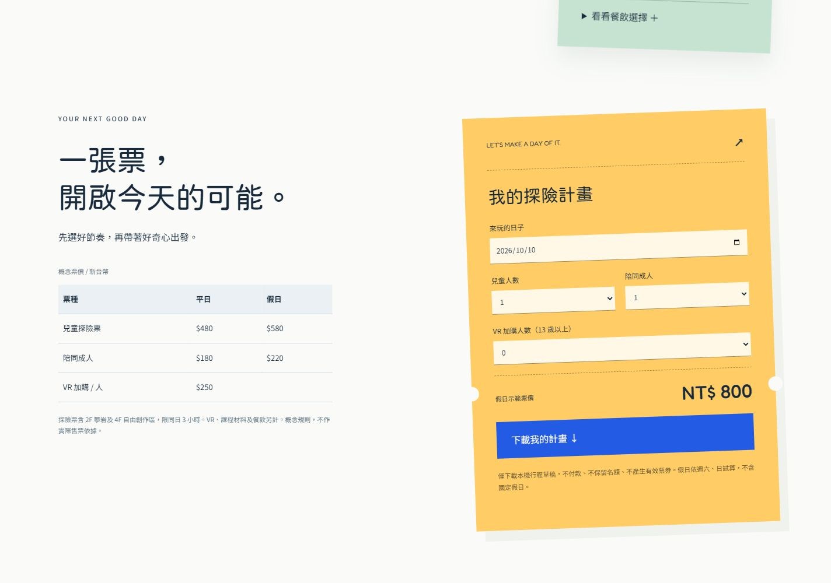This screenshot has width=831, height=583.
Task: Click the 平日 column header
Action: pyautogui.click(x=203, y=300)
